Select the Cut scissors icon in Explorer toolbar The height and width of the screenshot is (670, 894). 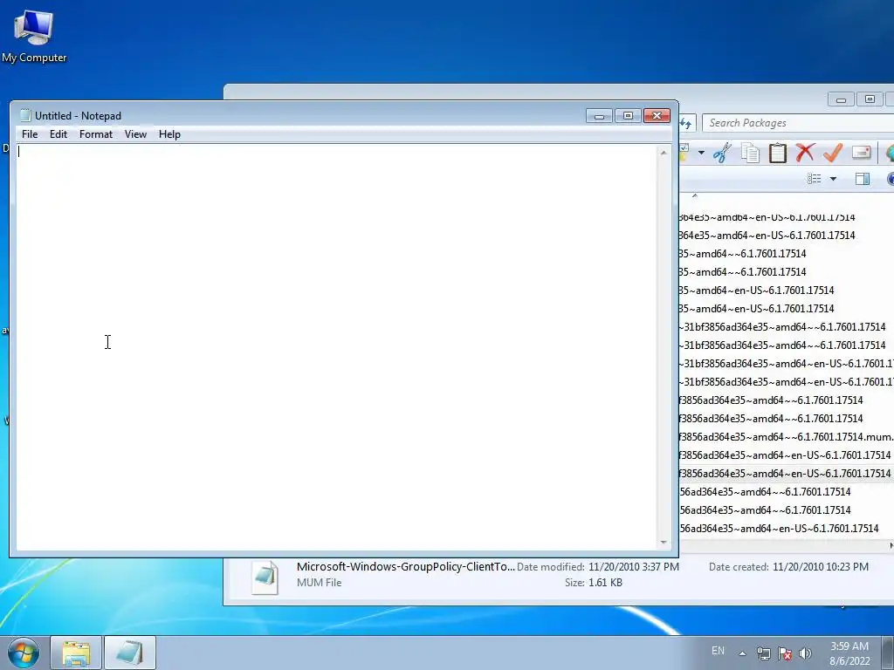(x=722, y=154)
